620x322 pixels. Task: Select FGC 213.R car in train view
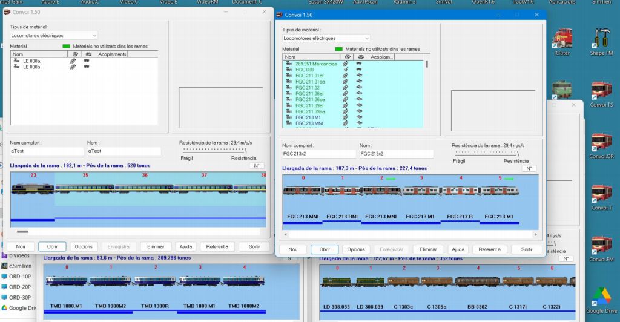[x=460, y=191]
